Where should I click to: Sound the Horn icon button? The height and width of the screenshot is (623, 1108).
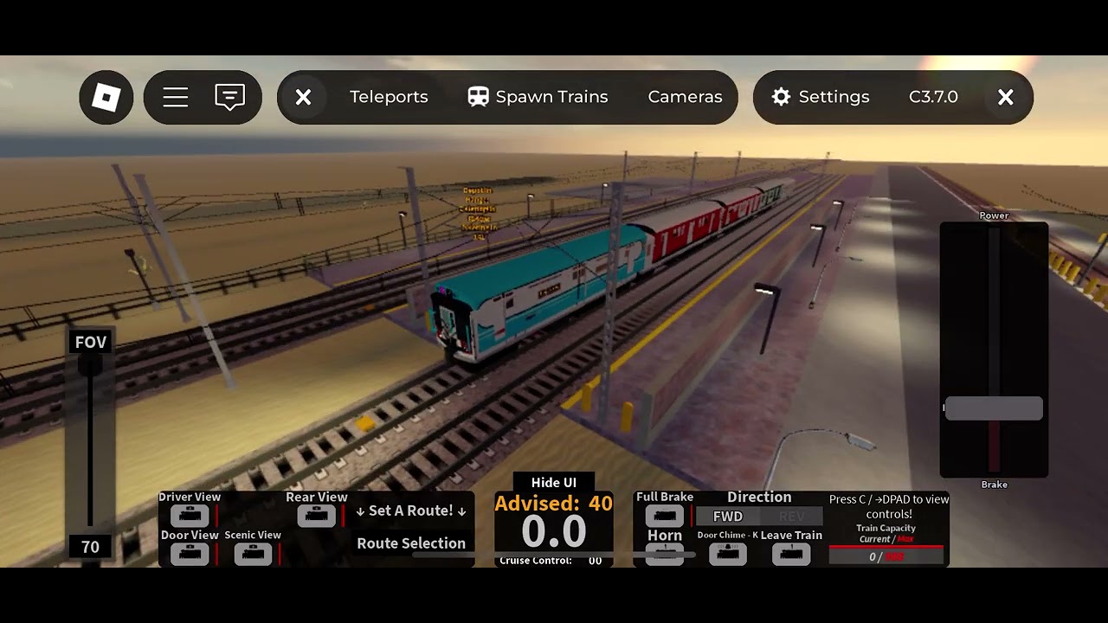click(665, 554)
